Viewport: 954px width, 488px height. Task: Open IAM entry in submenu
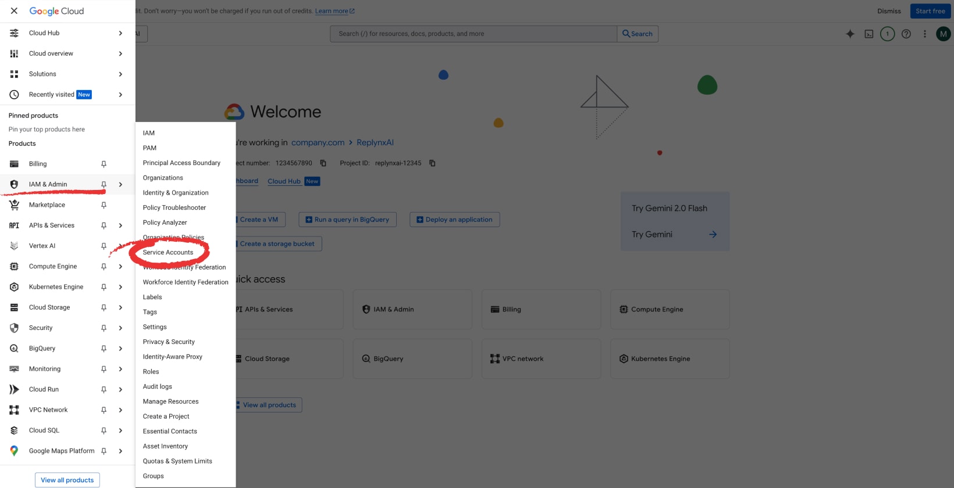point(149,133)
